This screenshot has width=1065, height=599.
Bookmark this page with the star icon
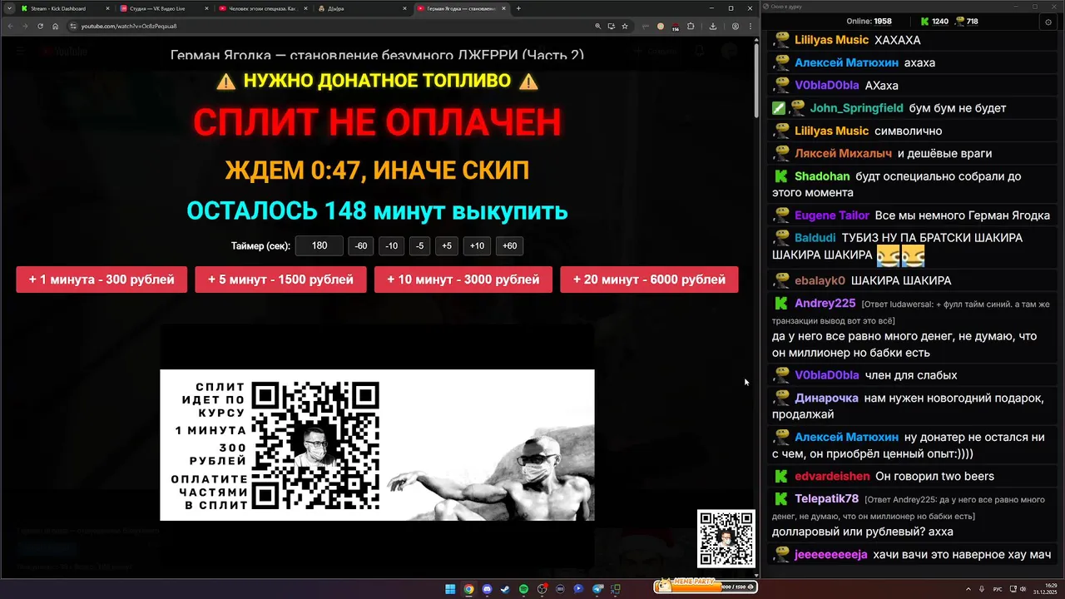tap(625, 26)
